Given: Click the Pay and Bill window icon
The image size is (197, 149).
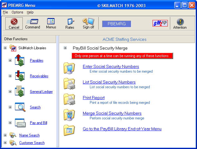Looking at the screenshot, I should 20,123.
